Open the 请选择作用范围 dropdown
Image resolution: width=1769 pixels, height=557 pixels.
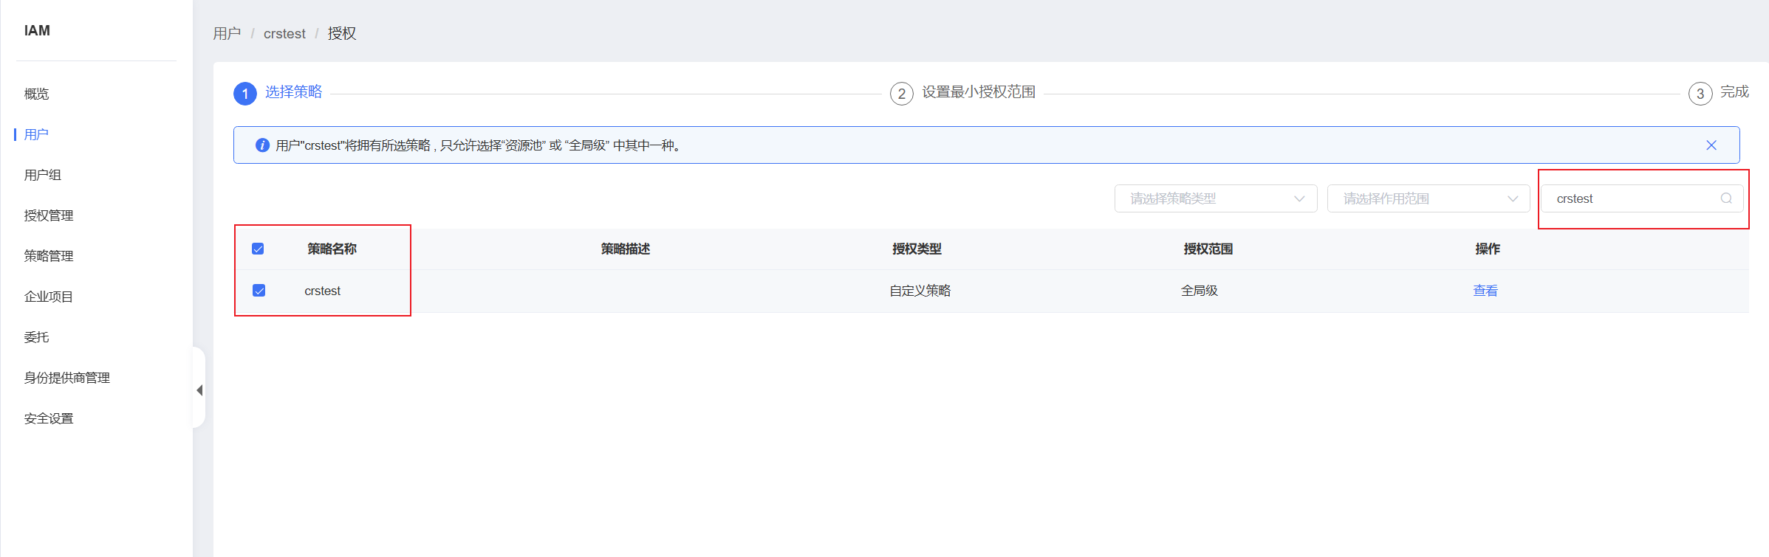tap(1428, 198)
